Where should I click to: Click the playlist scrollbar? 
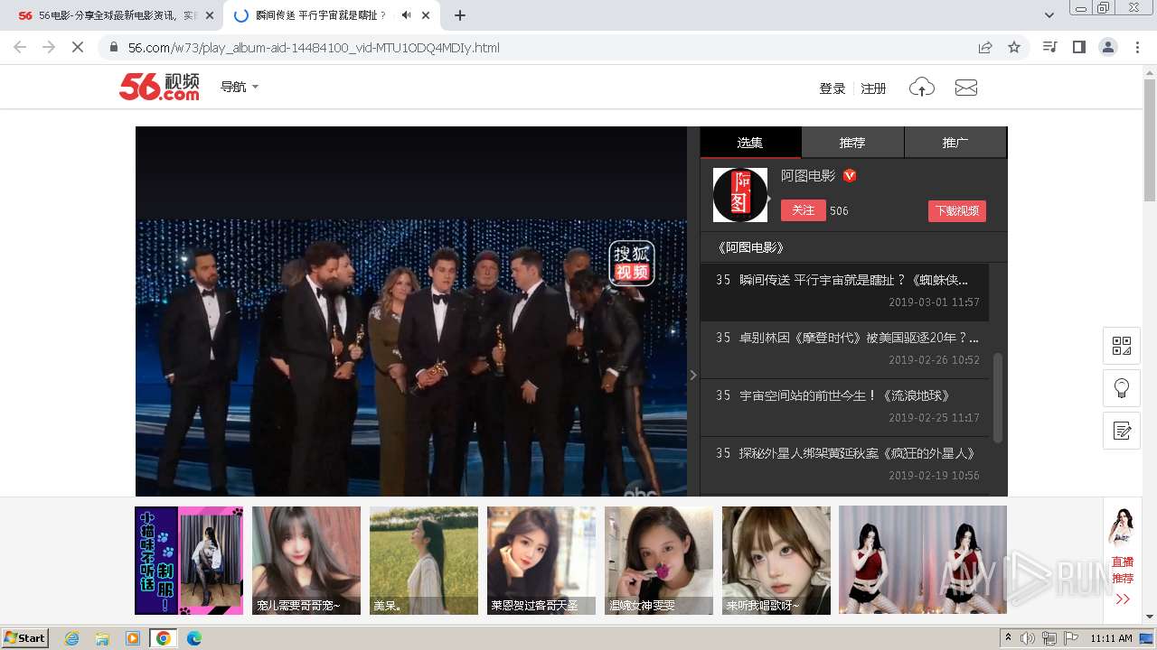(998, 397)
